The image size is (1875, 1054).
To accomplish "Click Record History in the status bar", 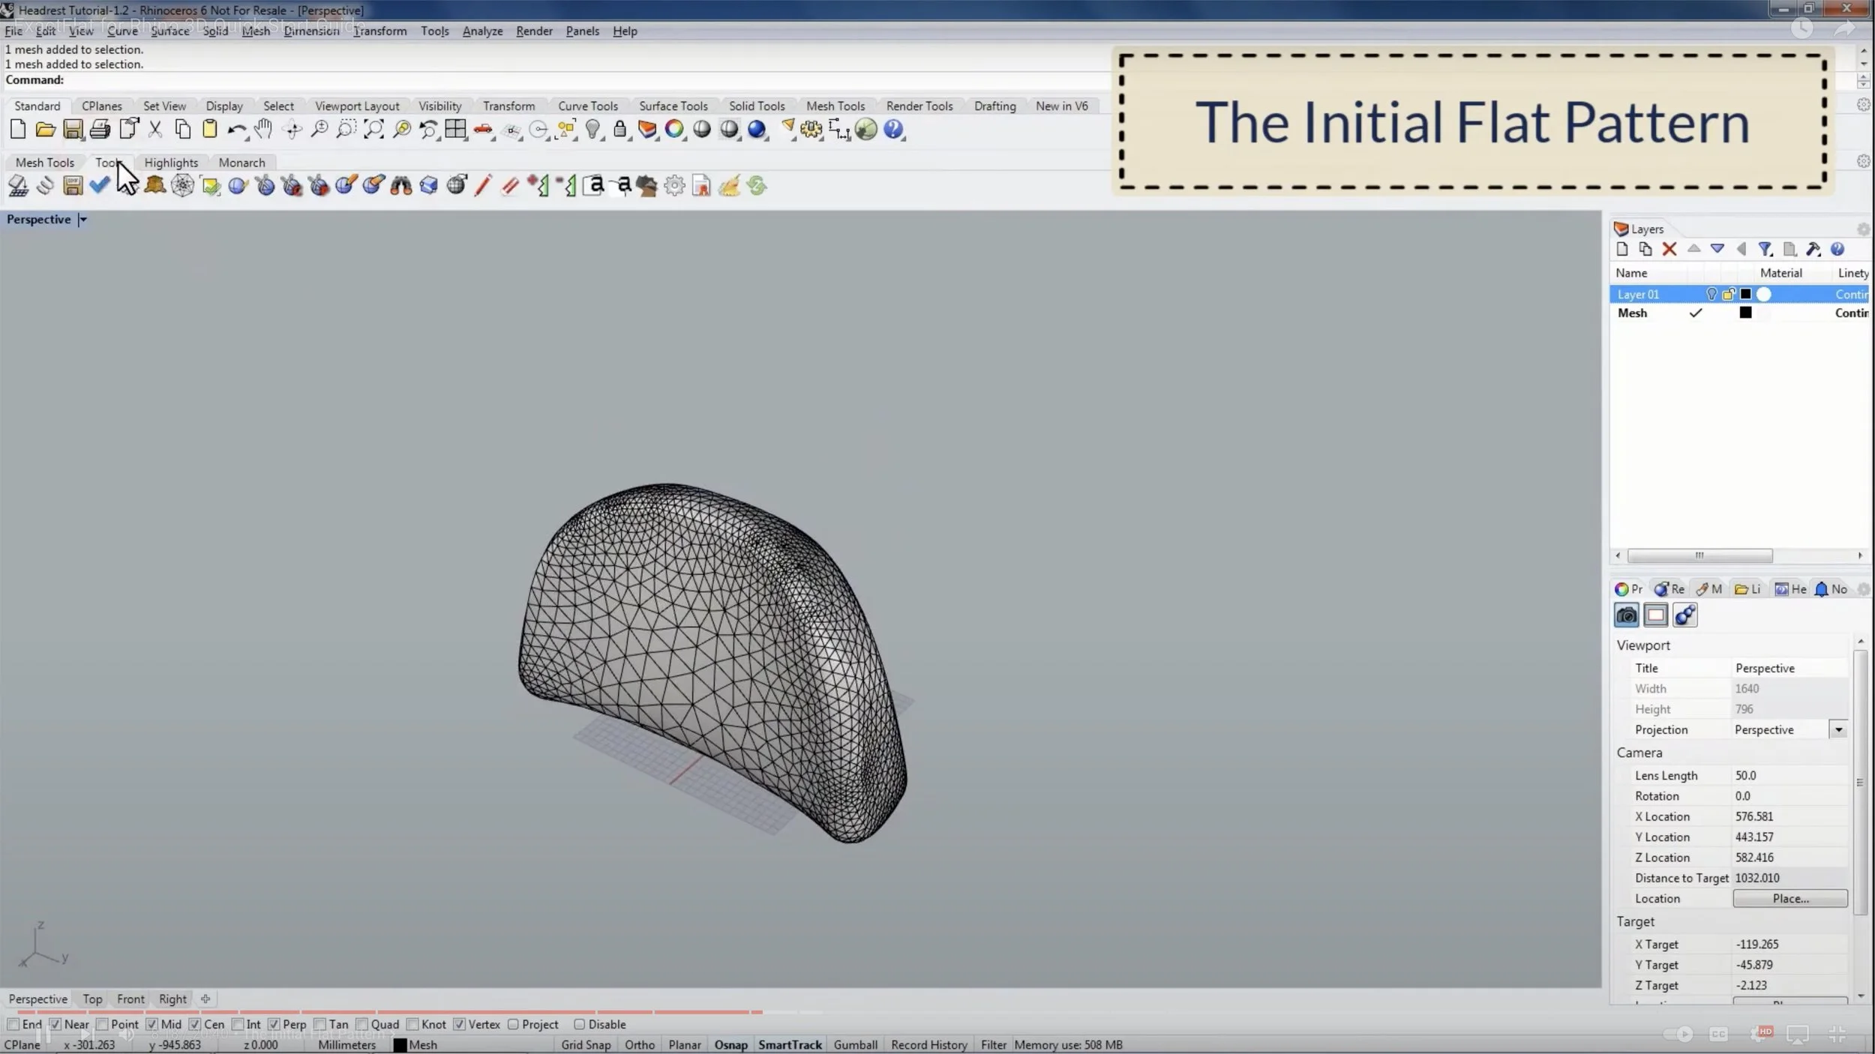I will point(928,1044).
